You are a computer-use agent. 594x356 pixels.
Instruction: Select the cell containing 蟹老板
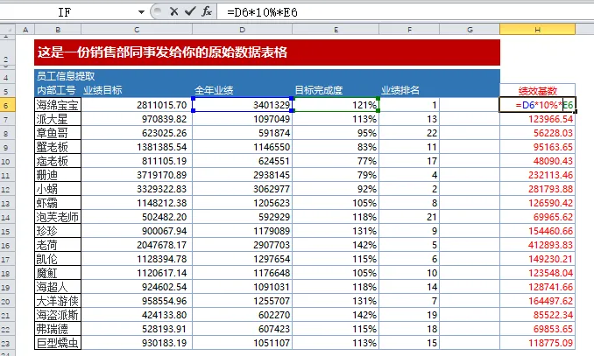(58, 147)
